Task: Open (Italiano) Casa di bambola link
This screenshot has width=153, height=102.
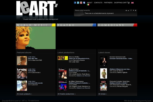Action: (79, 71)
